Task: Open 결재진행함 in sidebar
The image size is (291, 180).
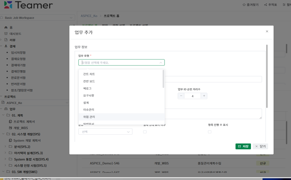Action: [18, 72]
